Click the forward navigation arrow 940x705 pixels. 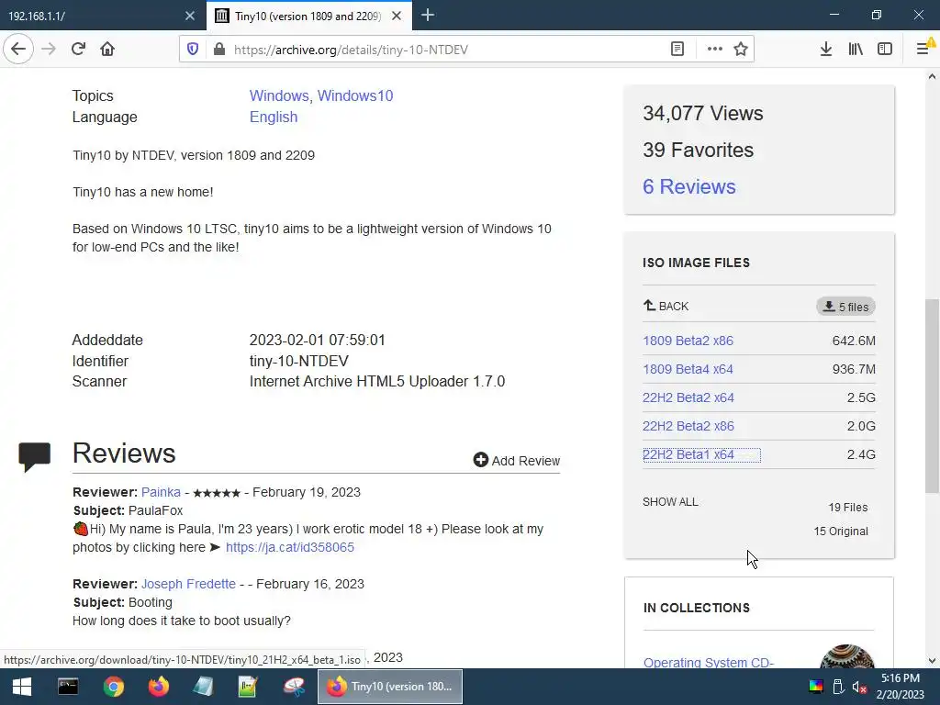click(x=49, y=49)
